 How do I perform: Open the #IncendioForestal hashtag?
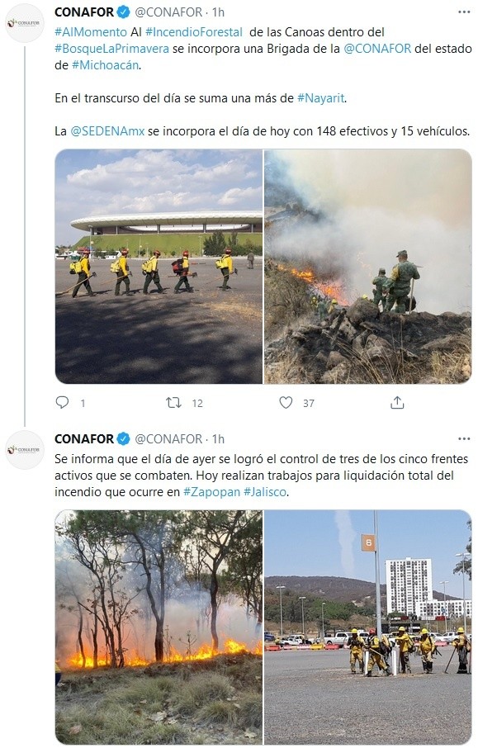tap(194, 32)
